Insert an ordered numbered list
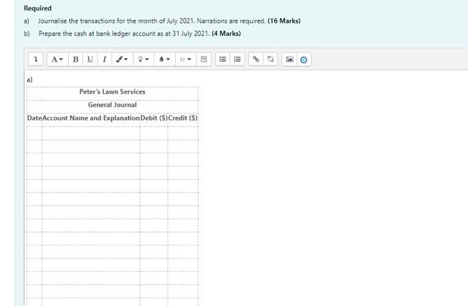The height and width of the screenshot is (306, 468). pyautogui.click(x=237, y=59)
